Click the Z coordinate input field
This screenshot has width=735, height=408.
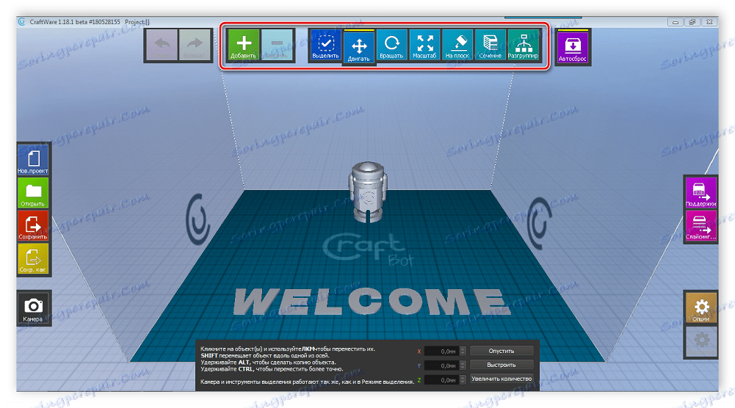click(441, 380)
